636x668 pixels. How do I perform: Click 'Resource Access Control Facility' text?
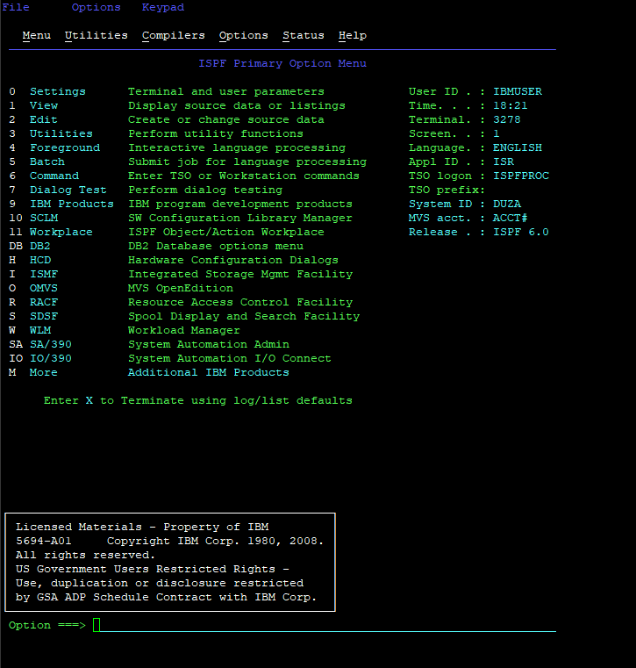[x=240, y=303]
